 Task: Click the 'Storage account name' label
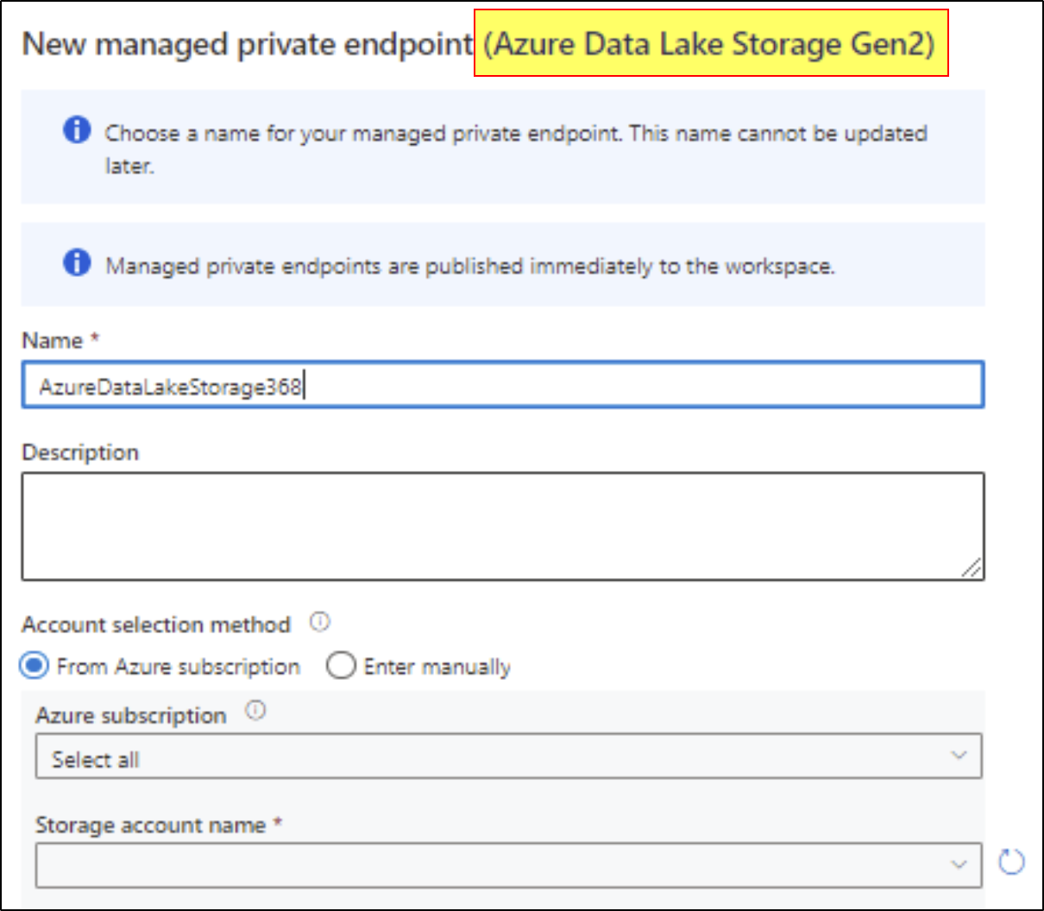pos(150,825)
